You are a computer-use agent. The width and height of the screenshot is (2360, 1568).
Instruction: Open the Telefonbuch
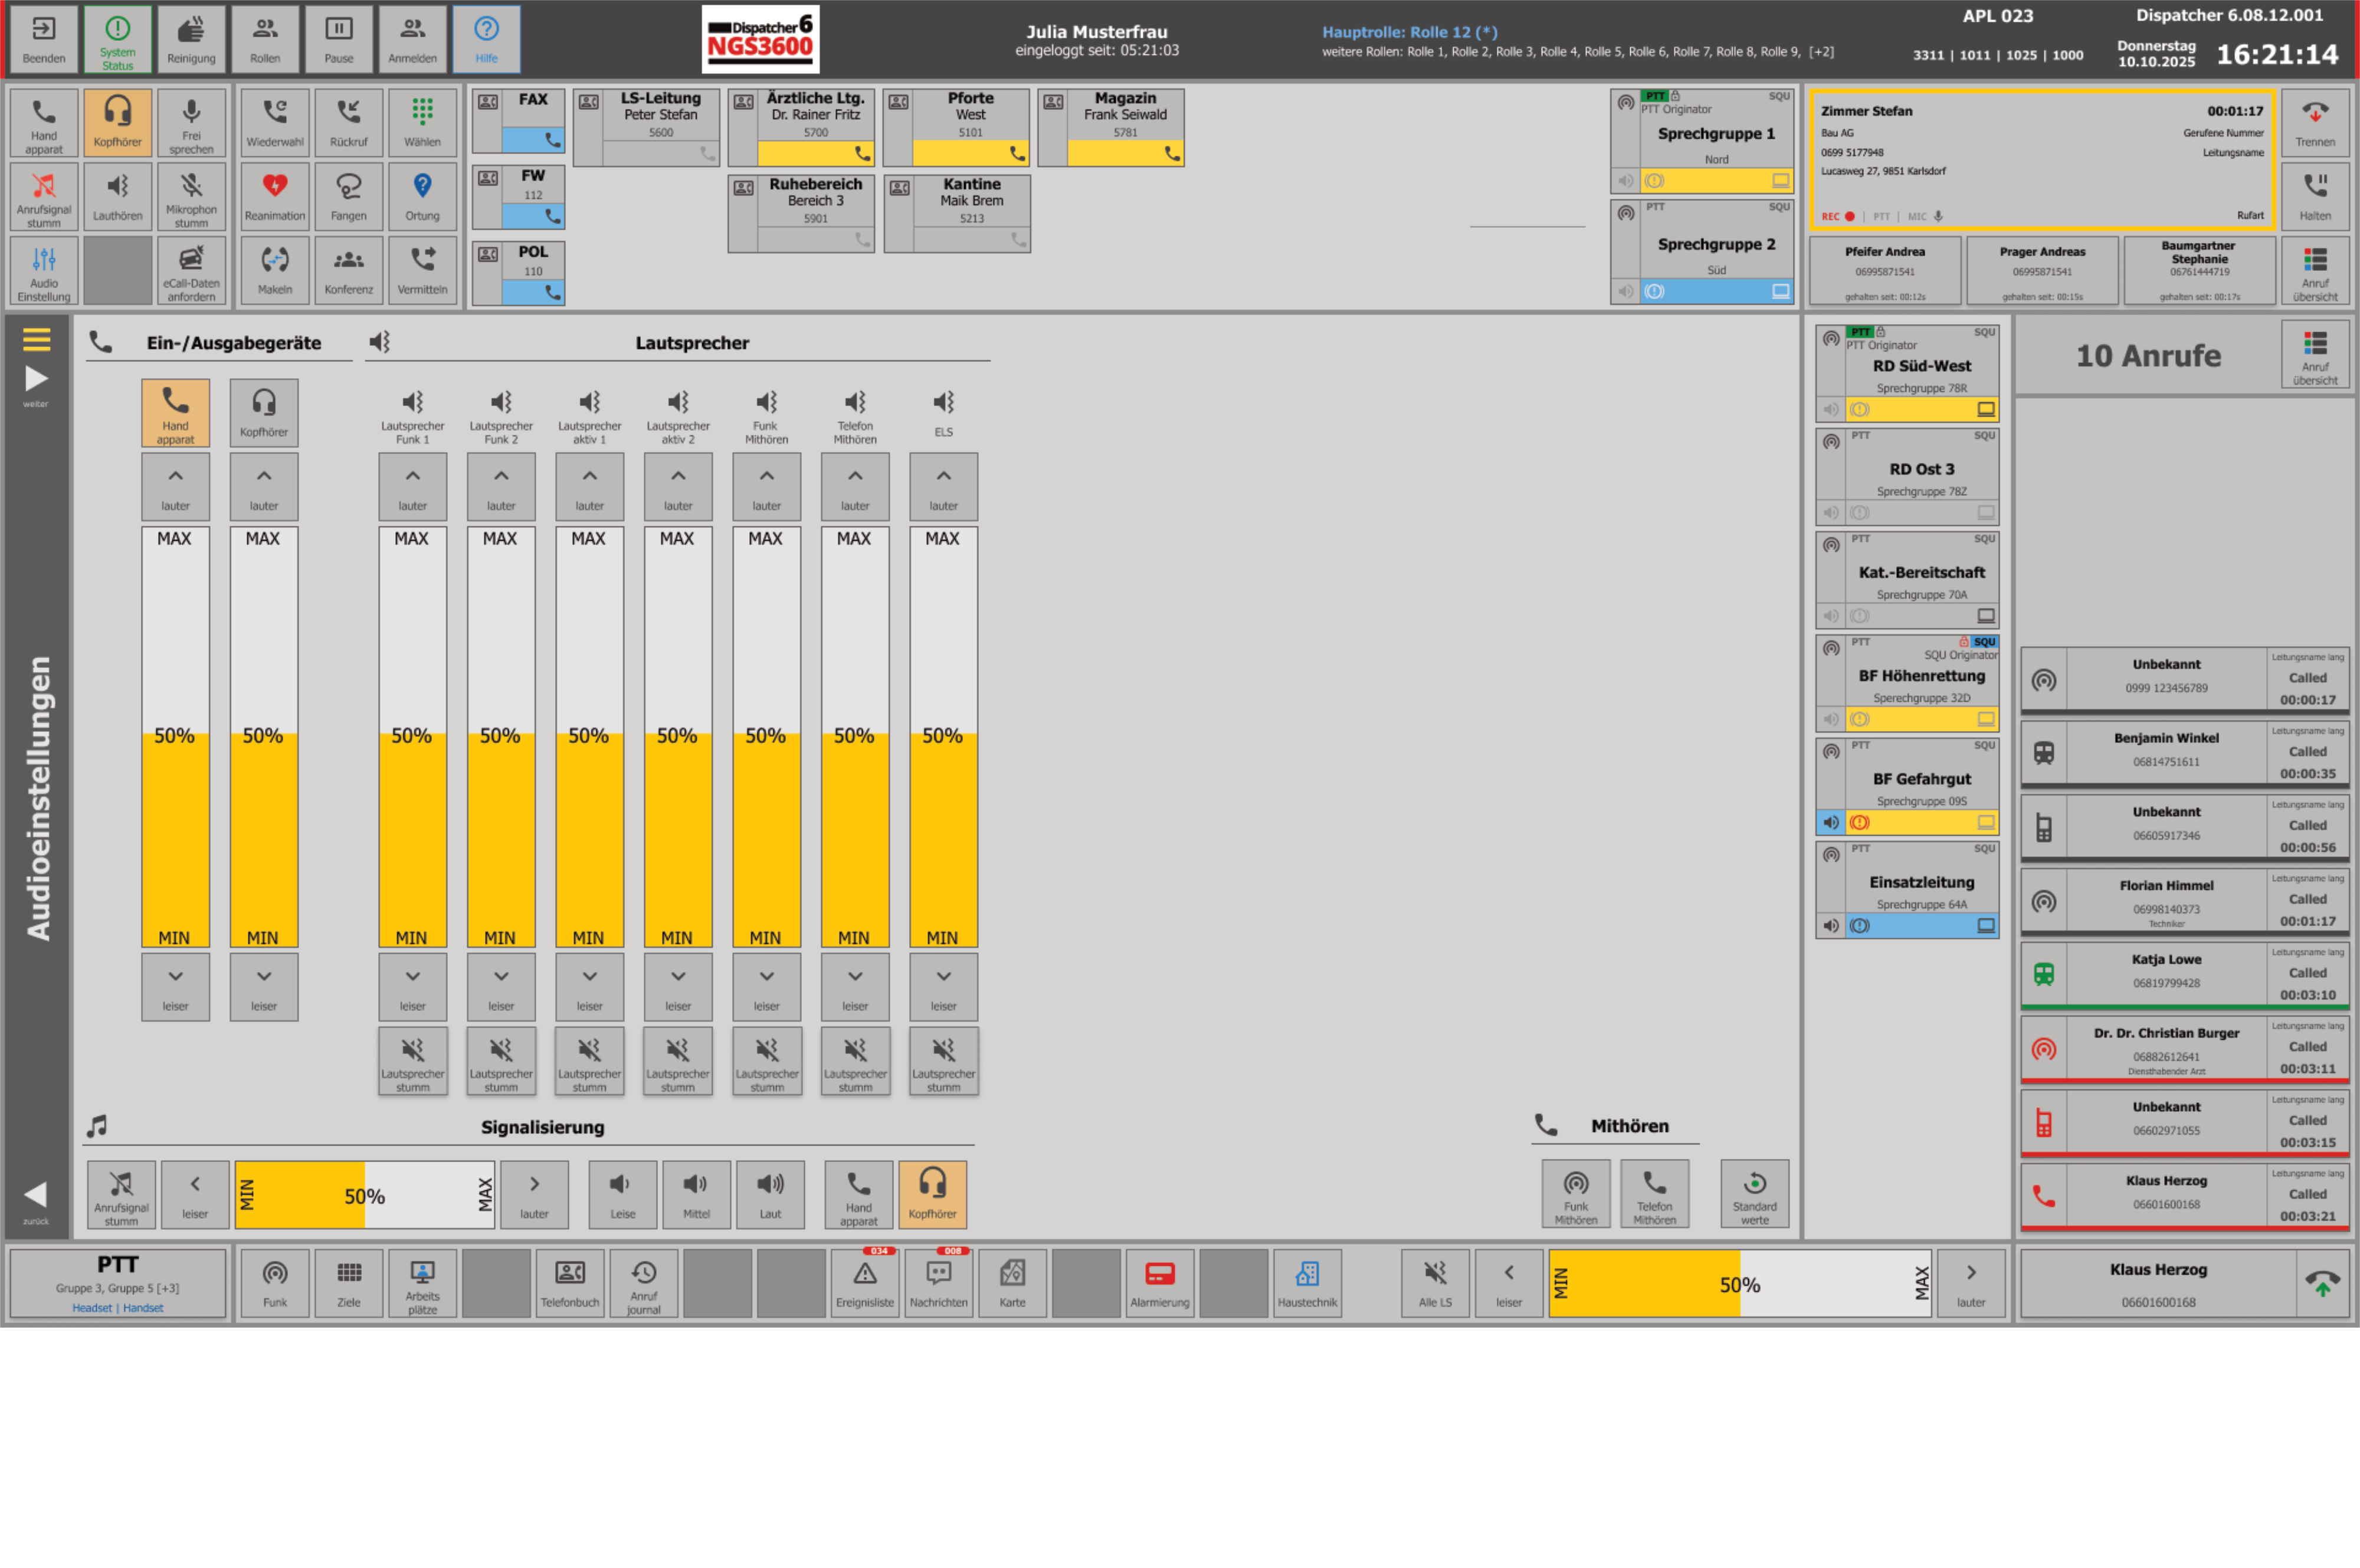(x=570, y=1283)
